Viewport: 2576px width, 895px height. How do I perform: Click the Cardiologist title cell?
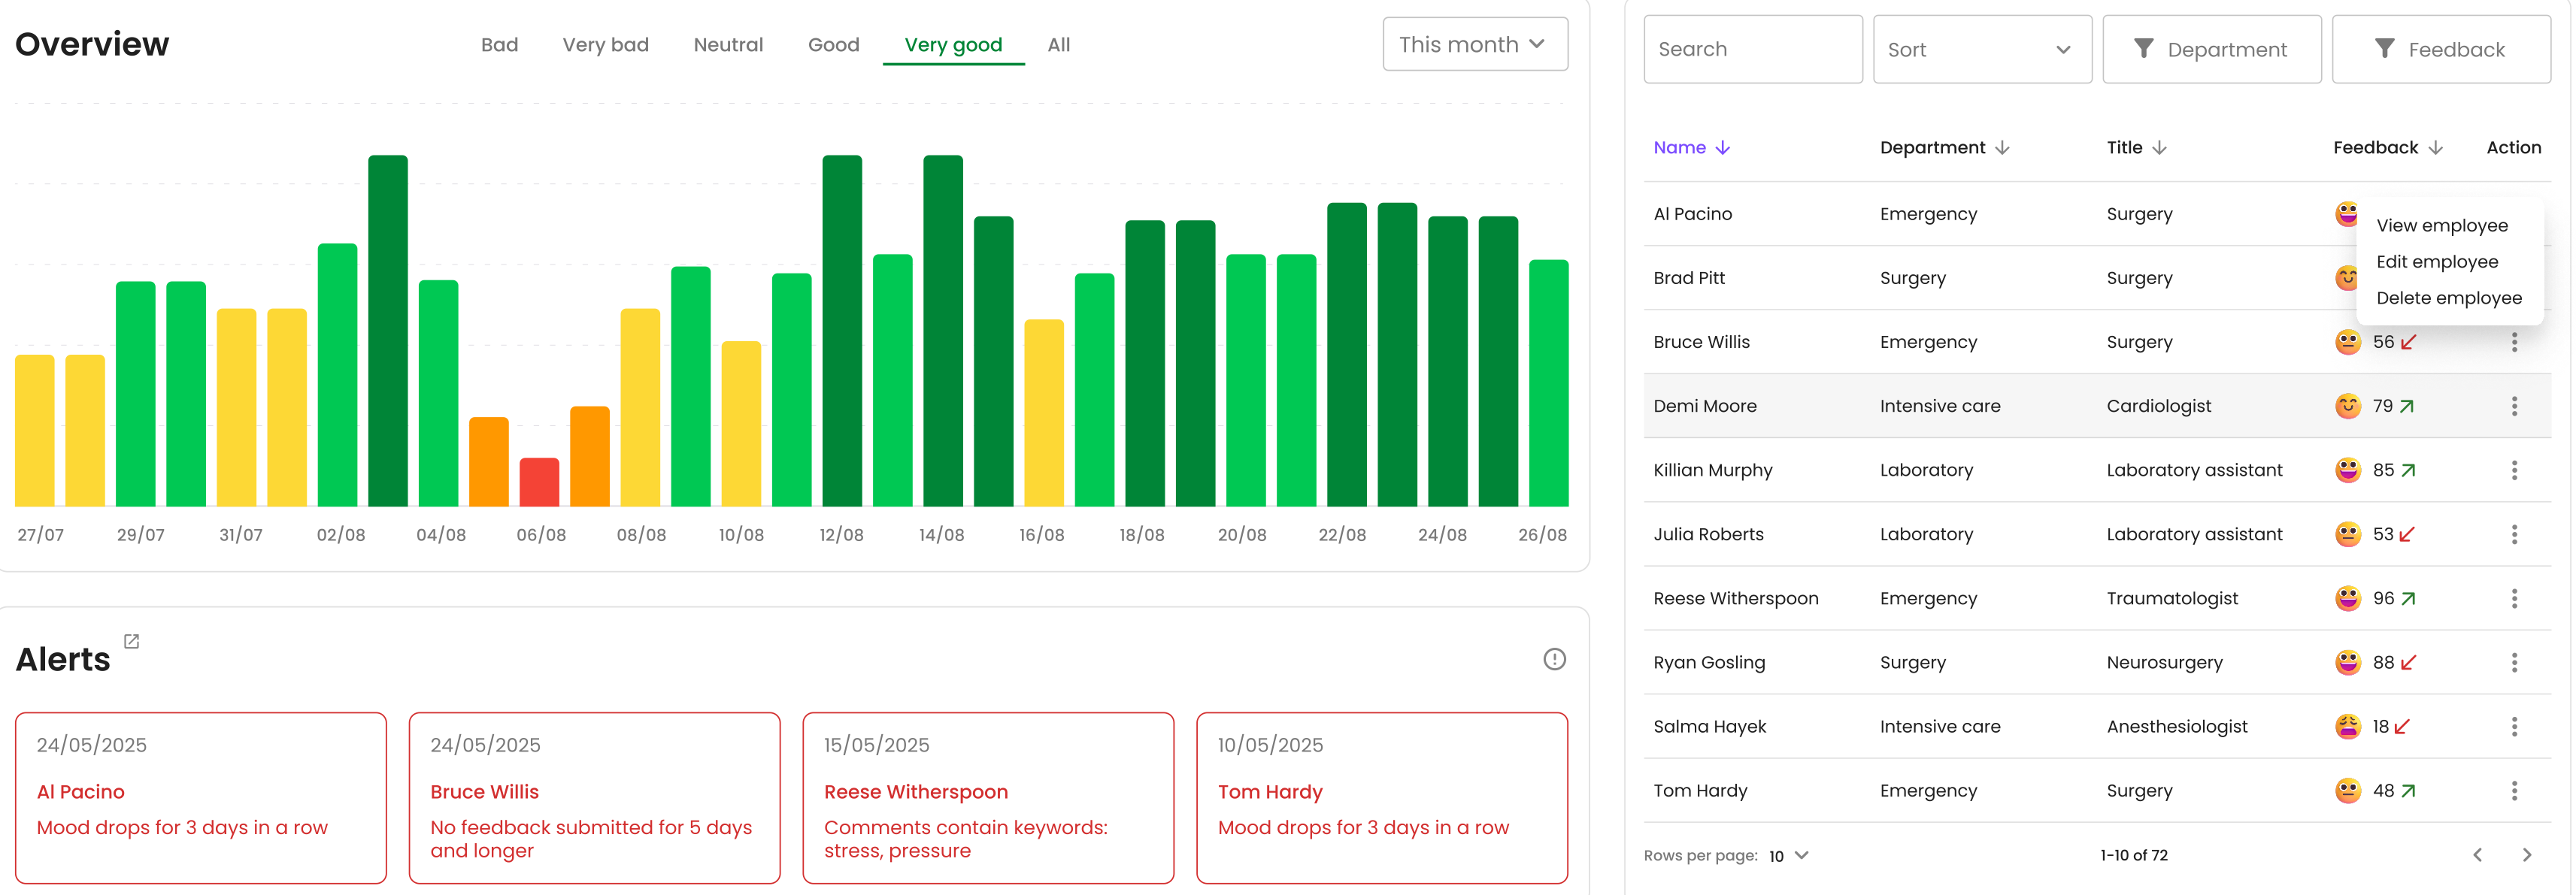2158,406
